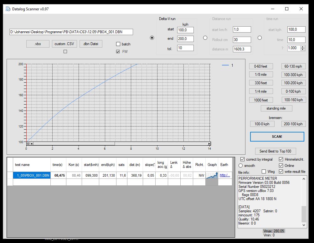
Task: Click the blue series 1 legend marker
Action: 225,65
